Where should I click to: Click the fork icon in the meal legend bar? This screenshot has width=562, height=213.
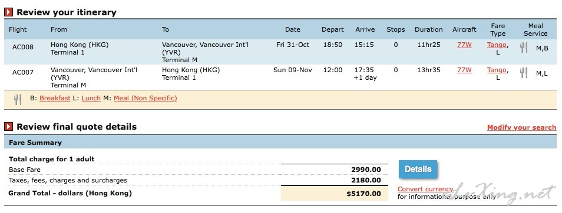[x=18, y=99]
